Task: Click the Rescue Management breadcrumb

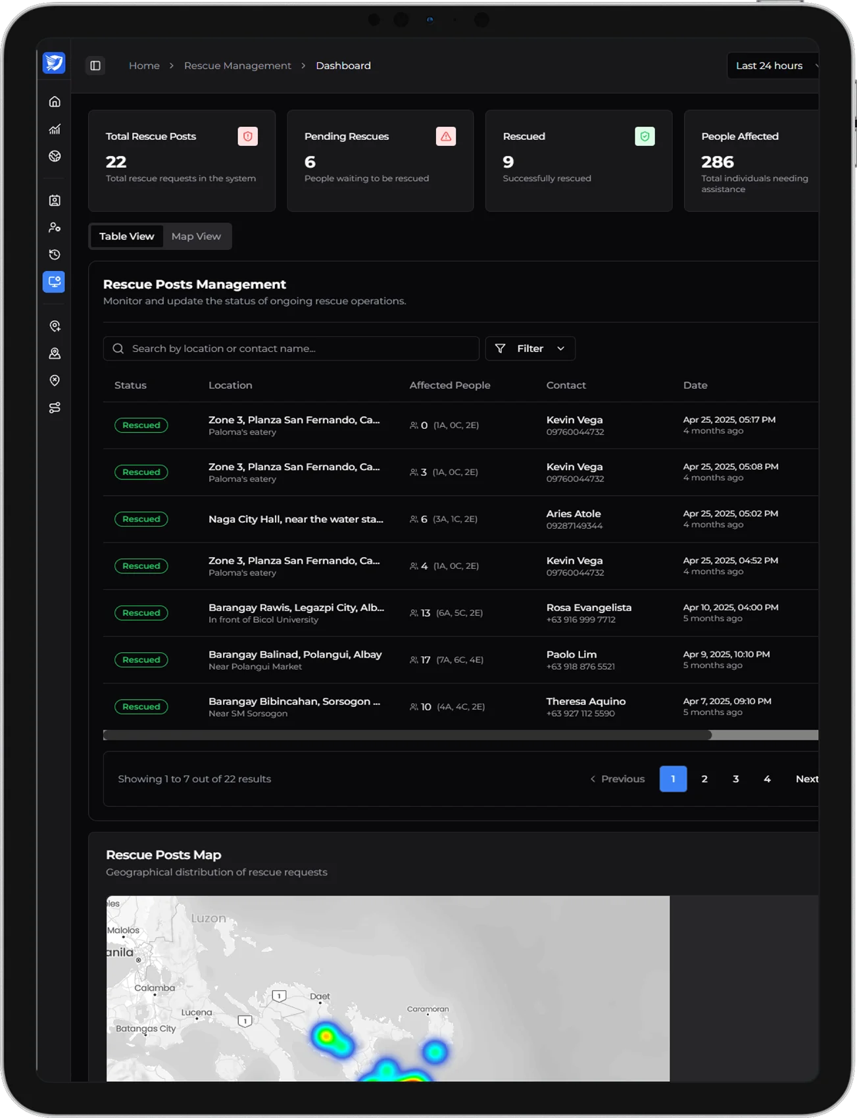Action: pyautogui.click(x=237, y=66)
